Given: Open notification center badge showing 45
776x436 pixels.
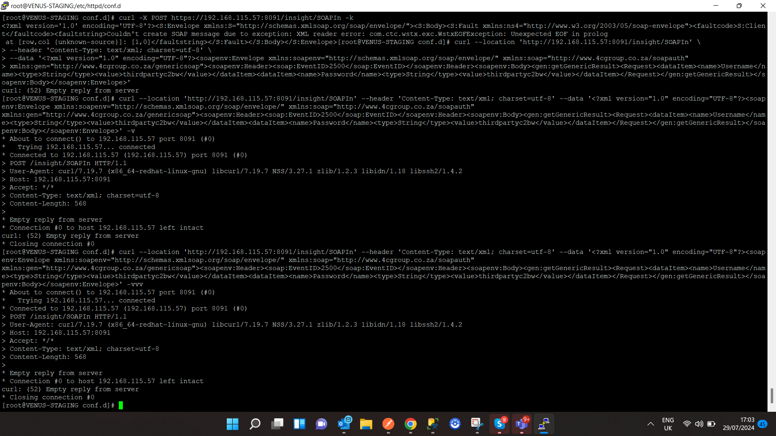Looking at the screenshot, I should pos(763,424).
